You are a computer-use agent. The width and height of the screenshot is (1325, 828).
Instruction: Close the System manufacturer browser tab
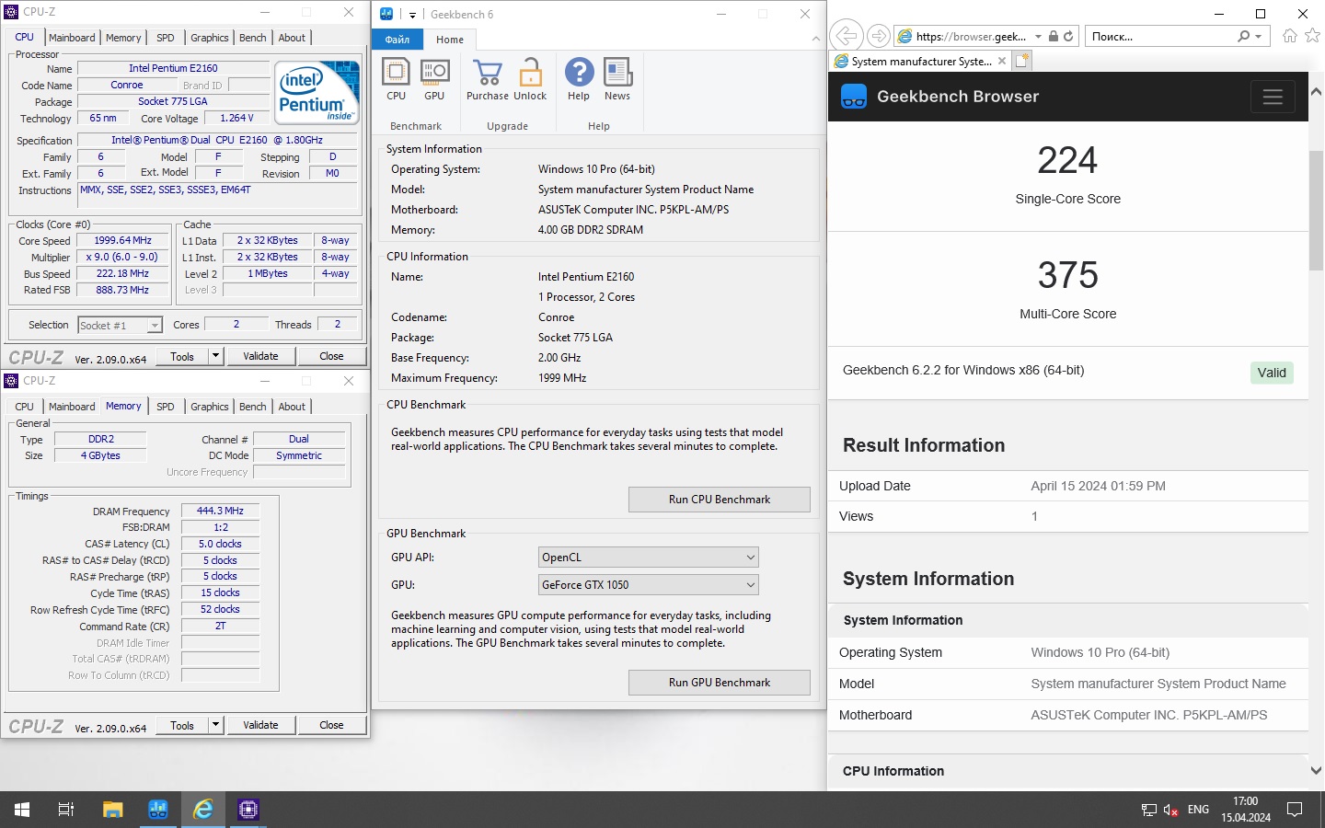(1002, 62)
